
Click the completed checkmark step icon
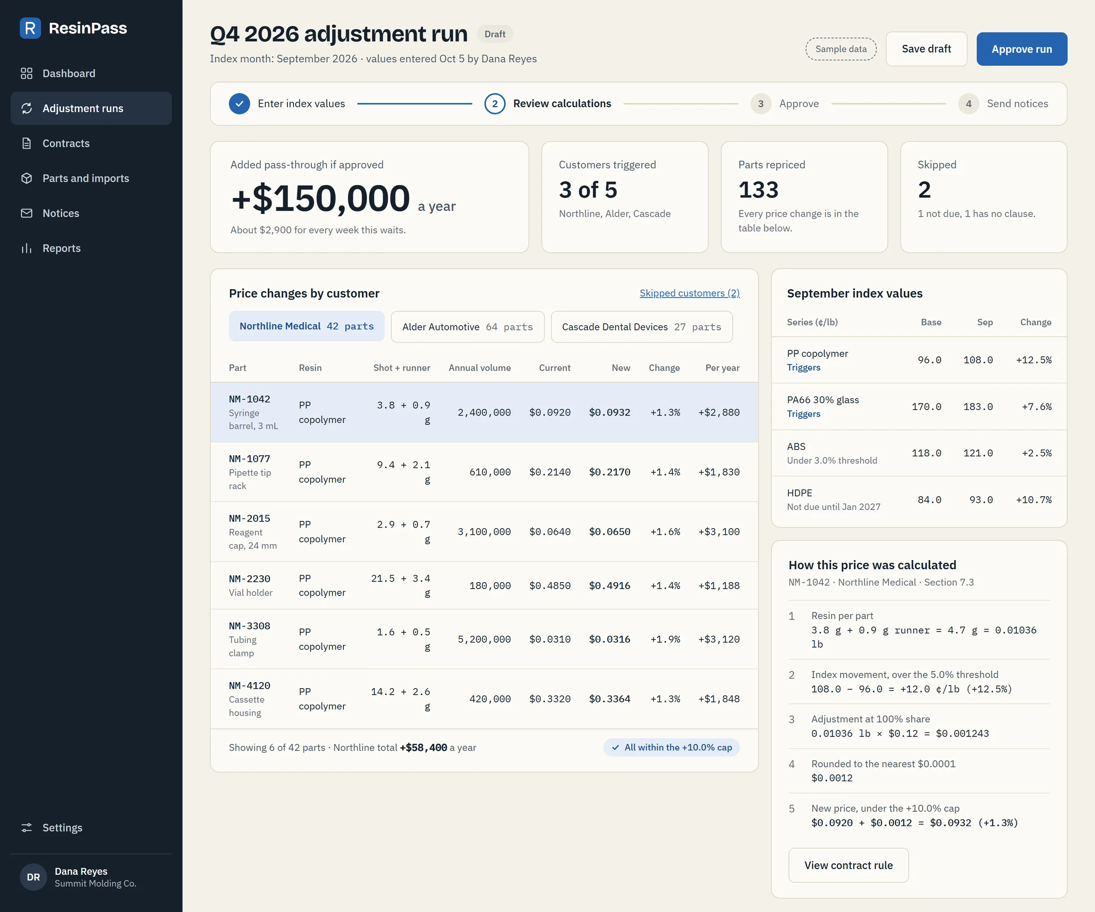[x=239, y=103]
